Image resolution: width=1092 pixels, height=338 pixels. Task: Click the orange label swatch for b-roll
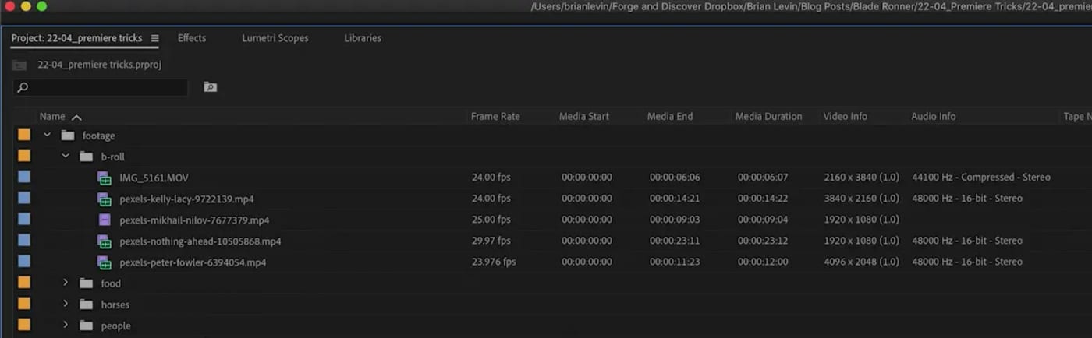click(x=24, y=156)
